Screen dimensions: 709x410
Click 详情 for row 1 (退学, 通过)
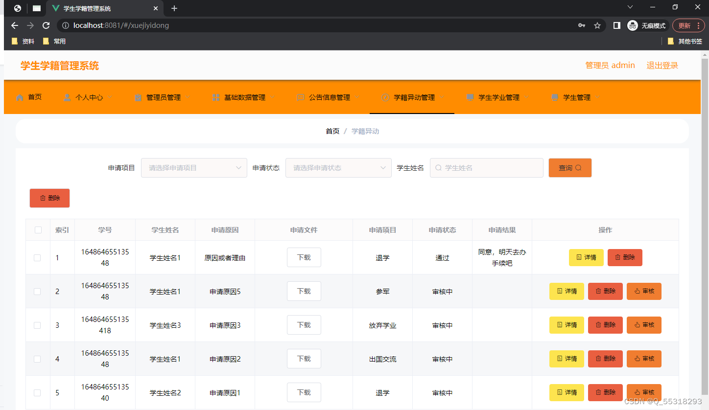pos(586,257)
